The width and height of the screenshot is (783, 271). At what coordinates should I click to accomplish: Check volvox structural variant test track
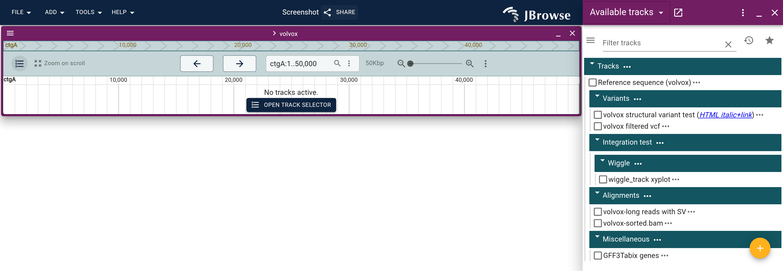[x=598, y=115]
